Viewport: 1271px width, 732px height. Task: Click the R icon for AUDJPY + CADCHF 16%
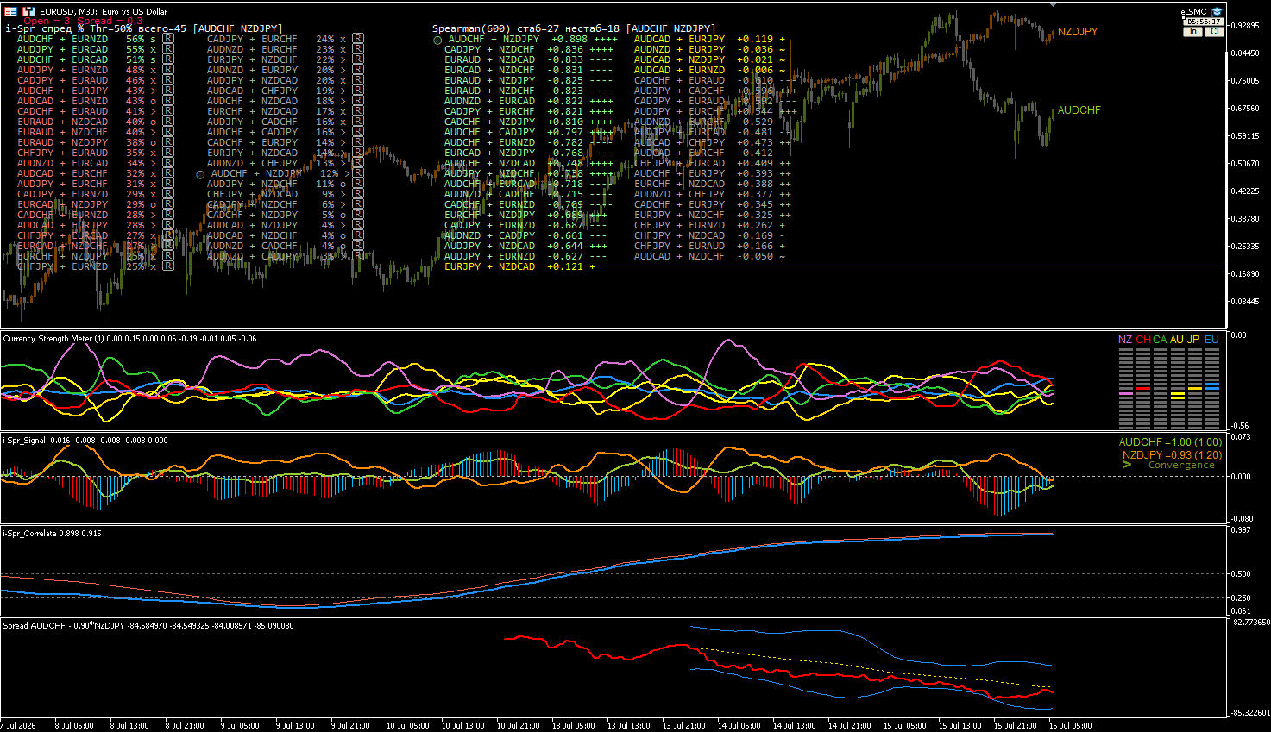point(358,122)
